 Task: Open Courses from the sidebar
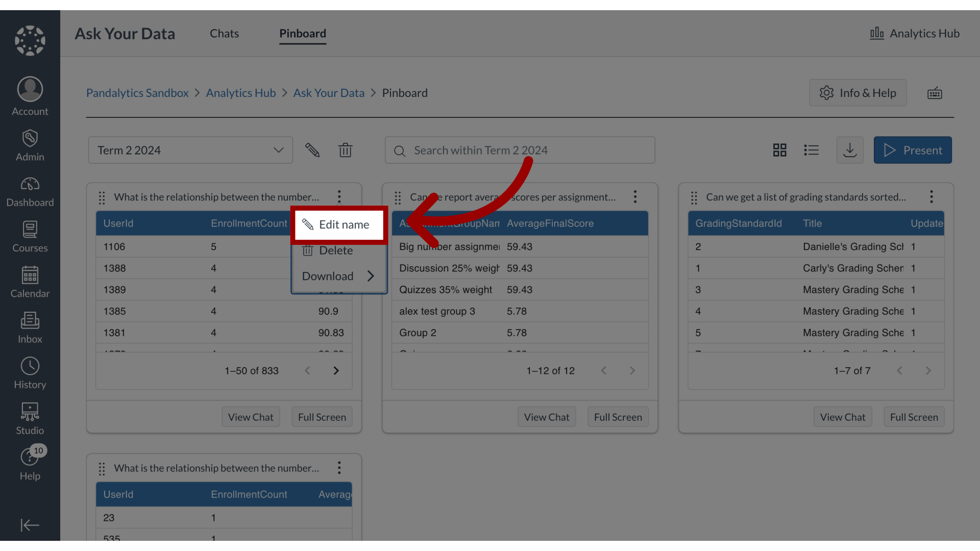[x=30, y=237]
